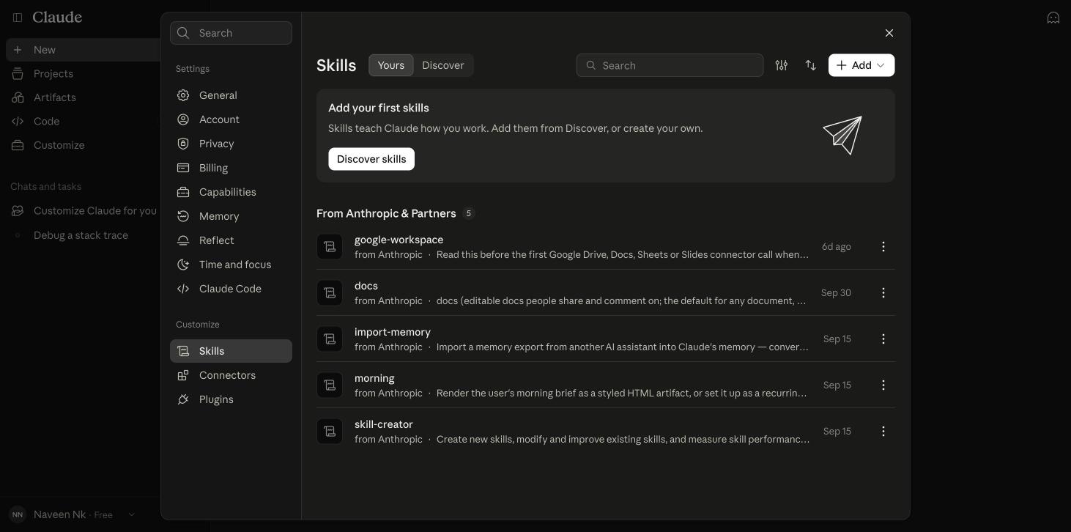This screenshot has height=532, width=1071.
Task: Select Skills in the Customize section
Action: point(231,351)
